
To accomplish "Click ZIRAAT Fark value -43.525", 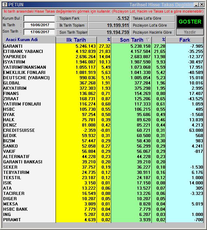I will [x=195, y=99].
